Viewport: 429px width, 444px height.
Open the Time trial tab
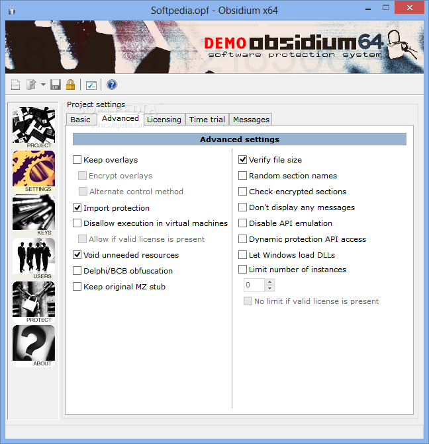pos(207,120)
